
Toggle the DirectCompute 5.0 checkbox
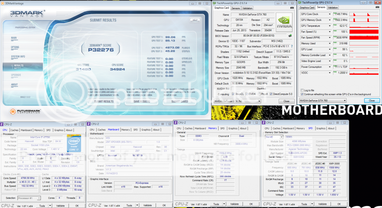click(x=272, y=94)
